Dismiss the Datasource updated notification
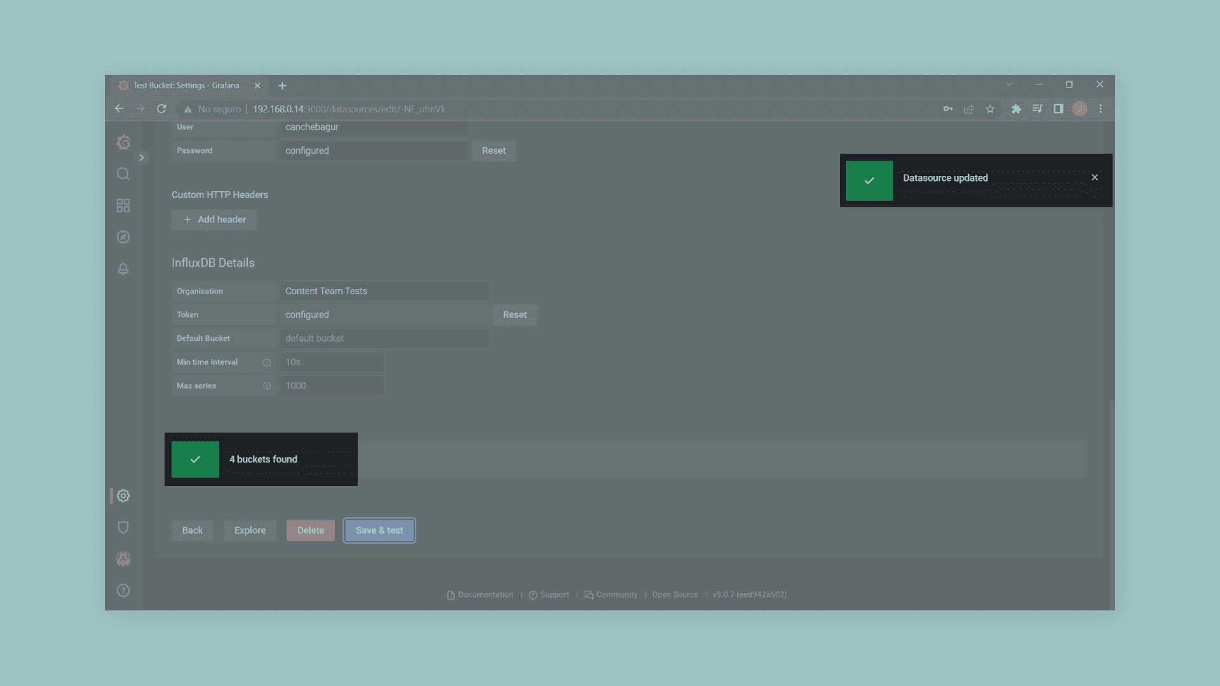The image size is (1220, 686). click(1095, 177)
